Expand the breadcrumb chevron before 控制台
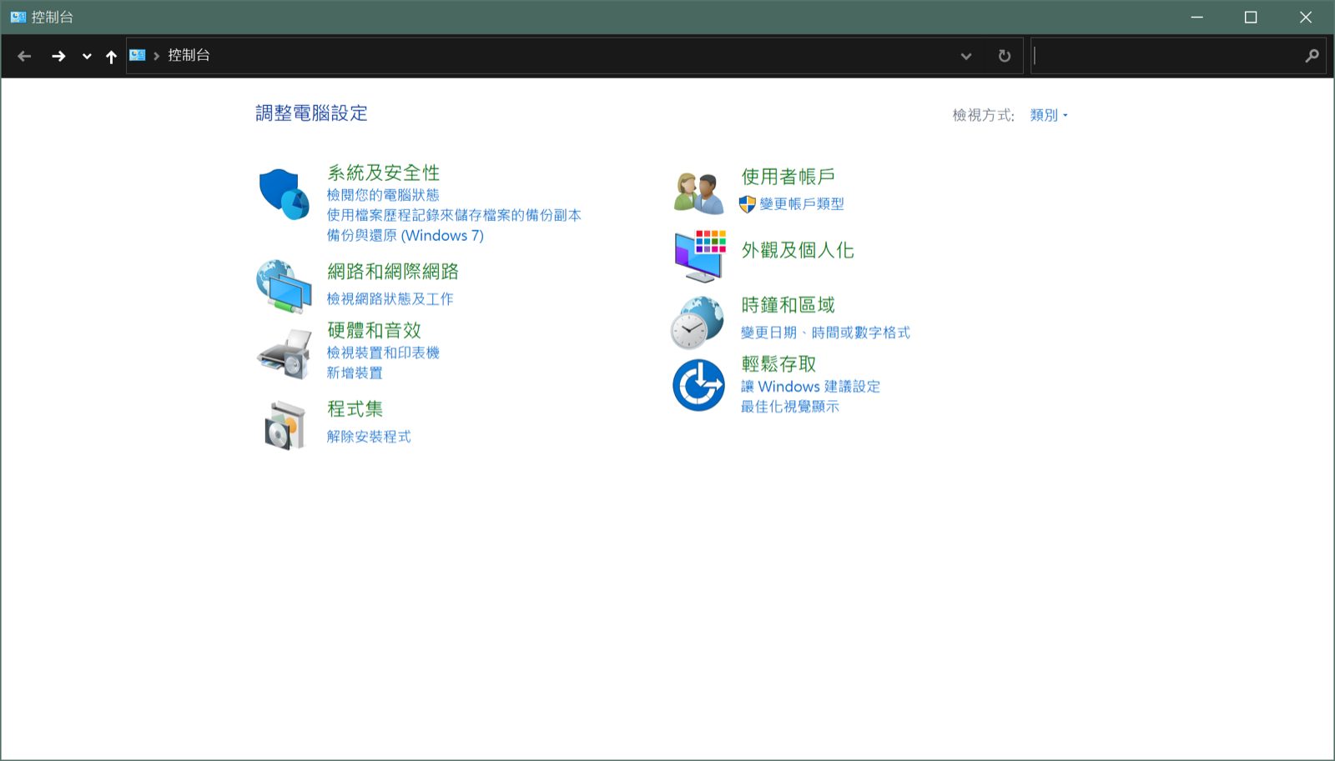 156,56
